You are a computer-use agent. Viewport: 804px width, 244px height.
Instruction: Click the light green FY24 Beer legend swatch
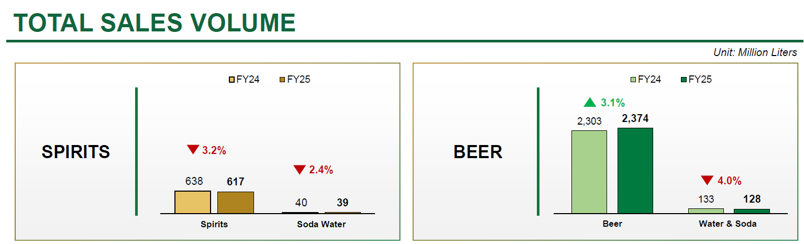coord(633,80)
